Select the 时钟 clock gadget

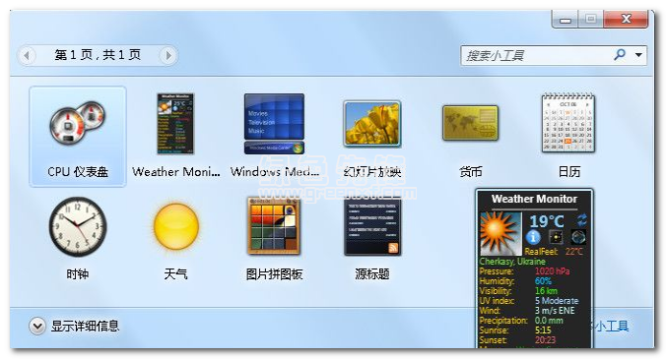point(77,227)
